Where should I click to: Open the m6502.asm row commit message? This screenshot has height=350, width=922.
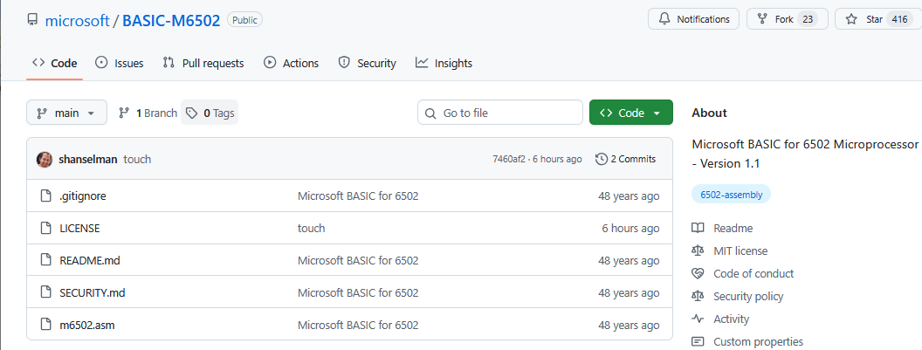point(358,325)
